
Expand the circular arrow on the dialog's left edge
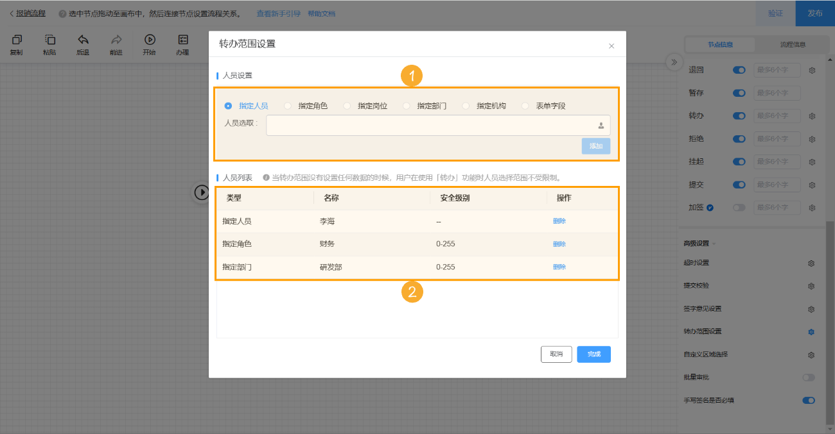[x=201, y=193]
